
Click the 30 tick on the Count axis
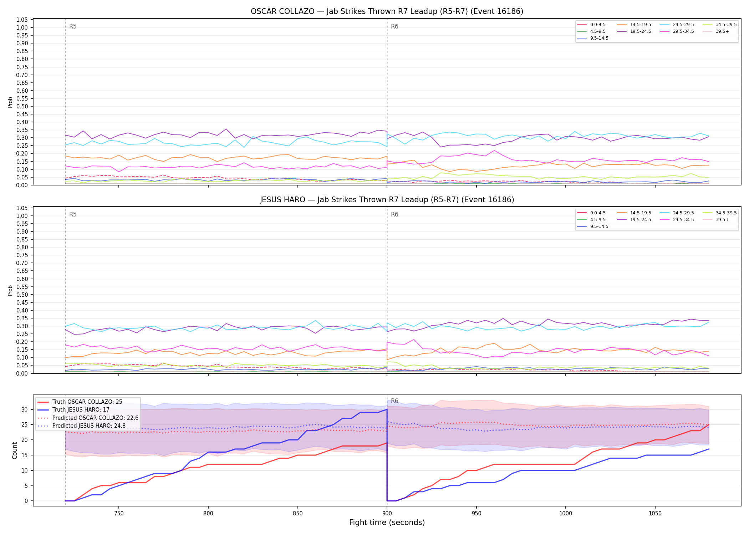click(x=24, y=409)
